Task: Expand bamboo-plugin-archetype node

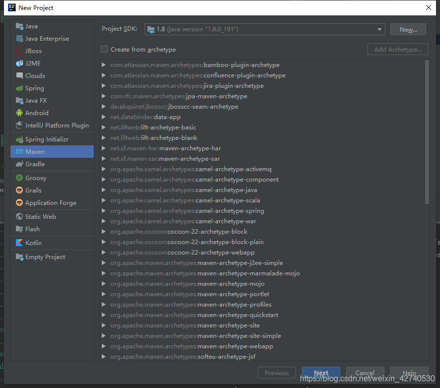Action: (104, 65)
